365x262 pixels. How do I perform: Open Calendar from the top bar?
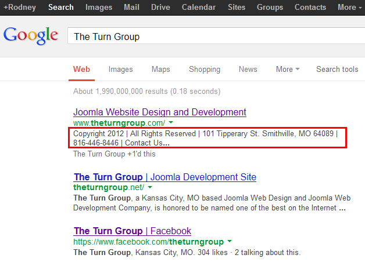(198, 7)
